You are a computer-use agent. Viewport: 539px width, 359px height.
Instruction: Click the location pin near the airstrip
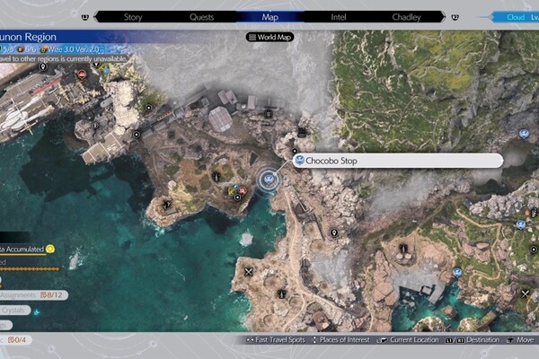(x=43, y=66)
